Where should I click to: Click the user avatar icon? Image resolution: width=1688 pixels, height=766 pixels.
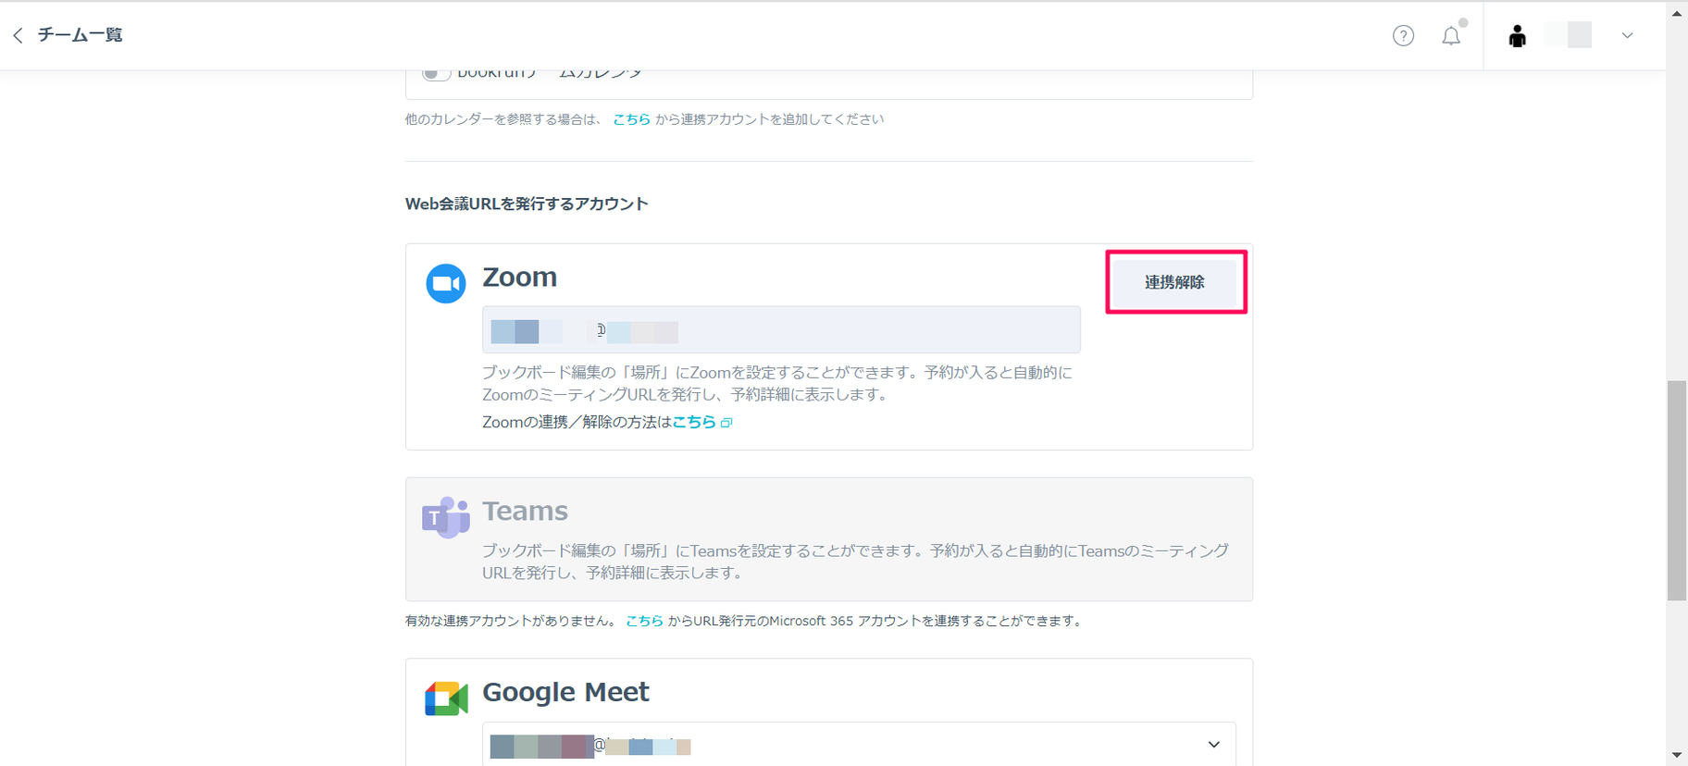click(1517, 36)
